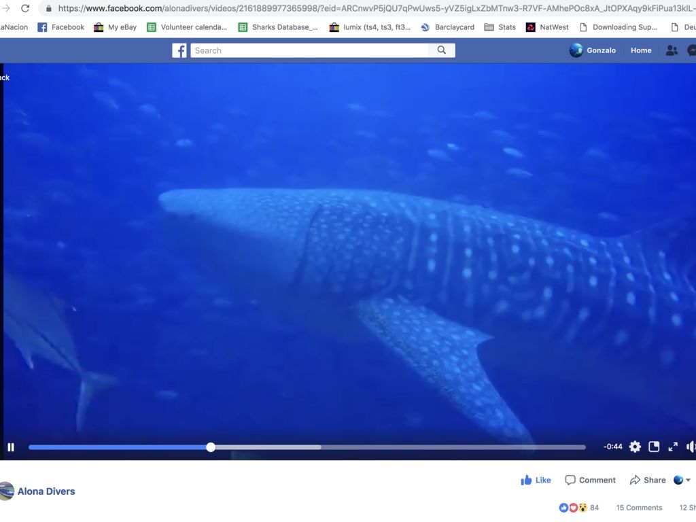Screen dimensions: 696x522
Task: Open the Alona Divers page link
Action: point(46,491)
